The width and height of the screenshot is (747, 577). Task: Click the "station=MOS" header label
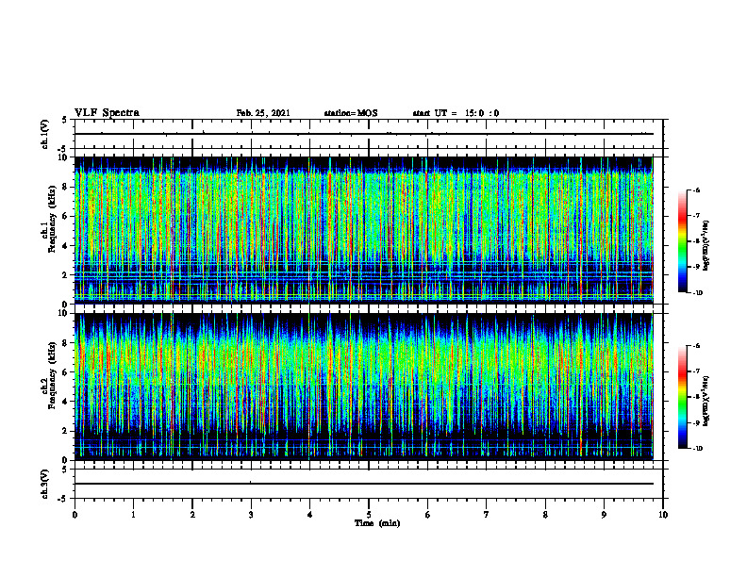point(351,113)
